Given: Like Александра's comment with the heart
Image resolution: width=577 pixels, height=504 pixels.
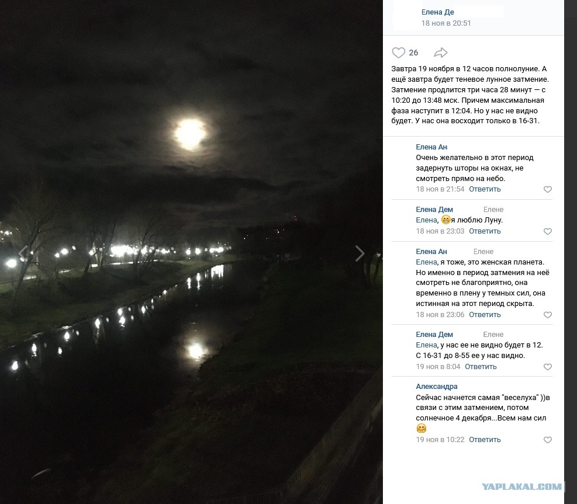Looking at the screenshot, I should (x=548, y=440).
